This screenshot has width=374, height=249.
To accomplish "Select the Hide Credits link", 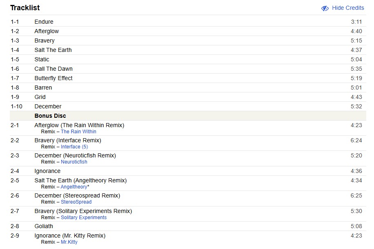I will coord(347,8).
